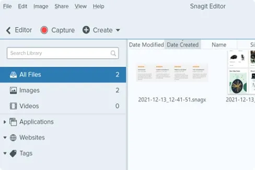Click the Images picture icon in sidebar
The height and width of the screenshot is (170, 255).
click(x=13, y=91)
